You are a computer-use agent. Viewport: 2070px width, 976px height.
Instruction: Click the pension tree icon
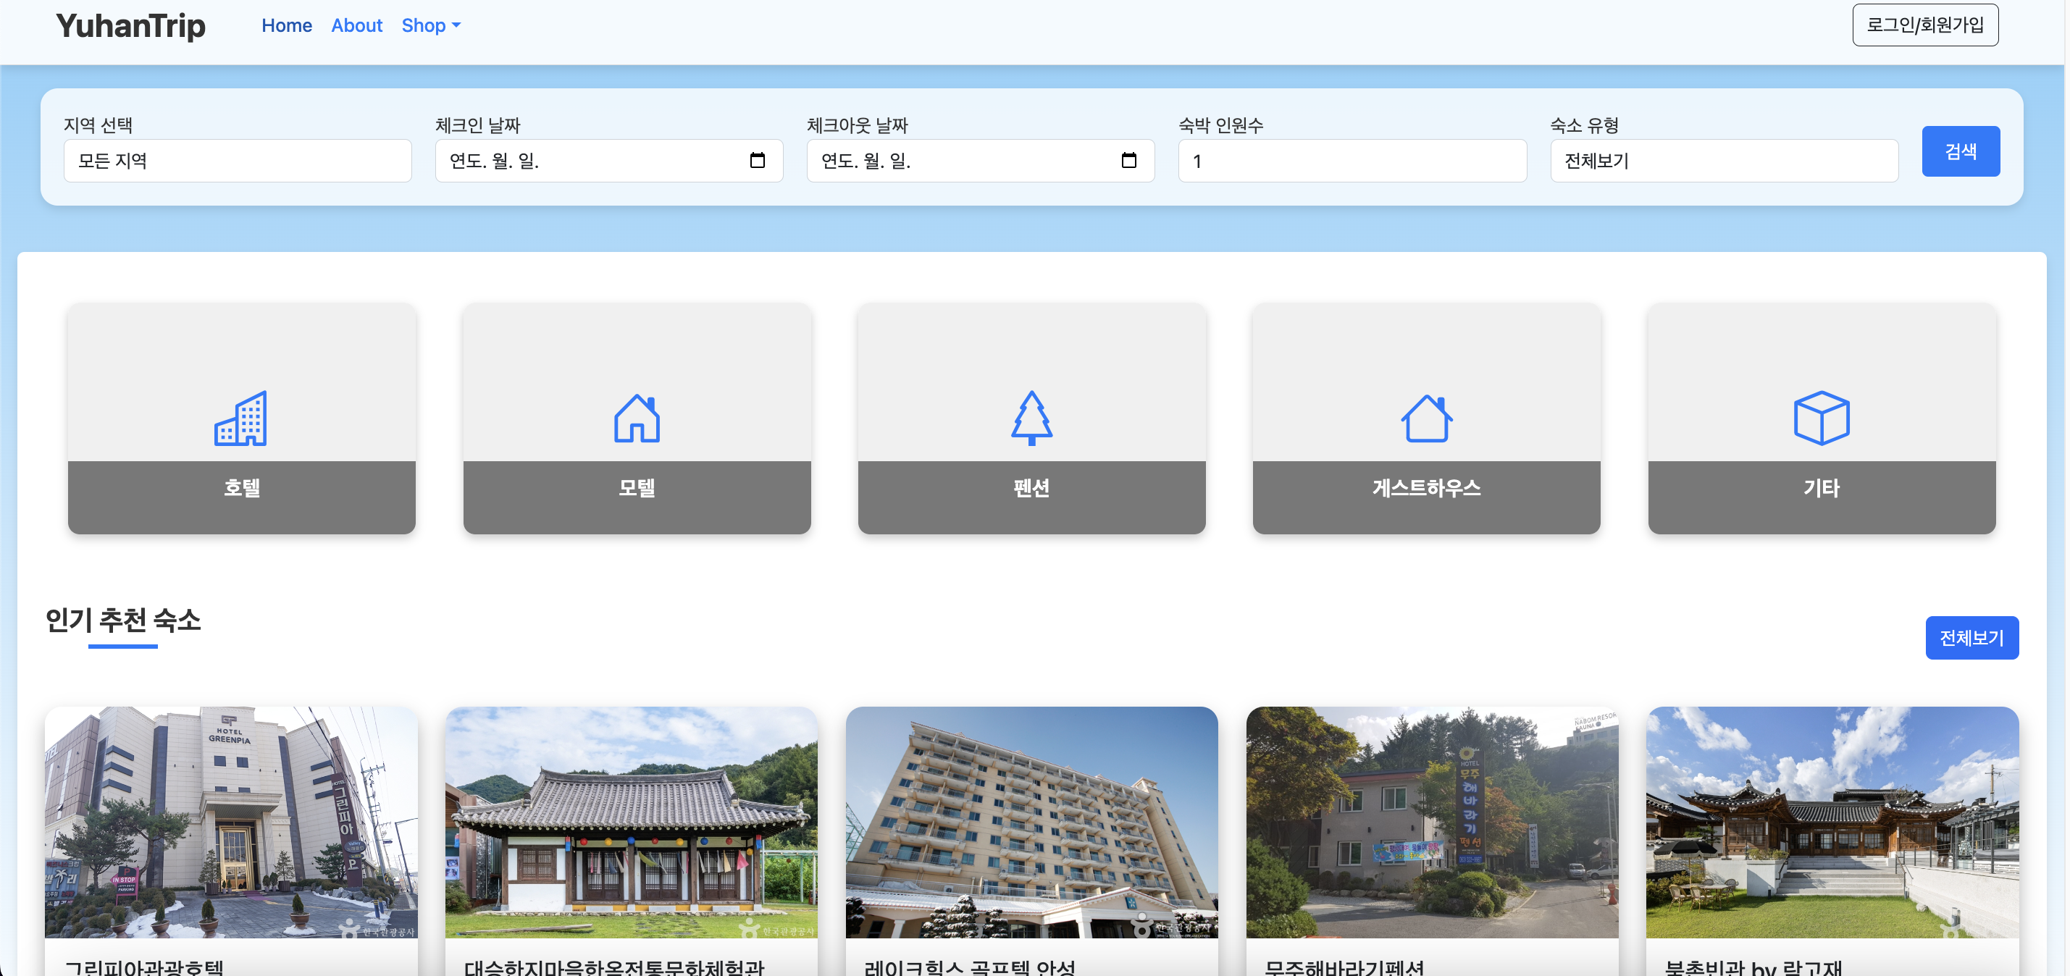1031,418
